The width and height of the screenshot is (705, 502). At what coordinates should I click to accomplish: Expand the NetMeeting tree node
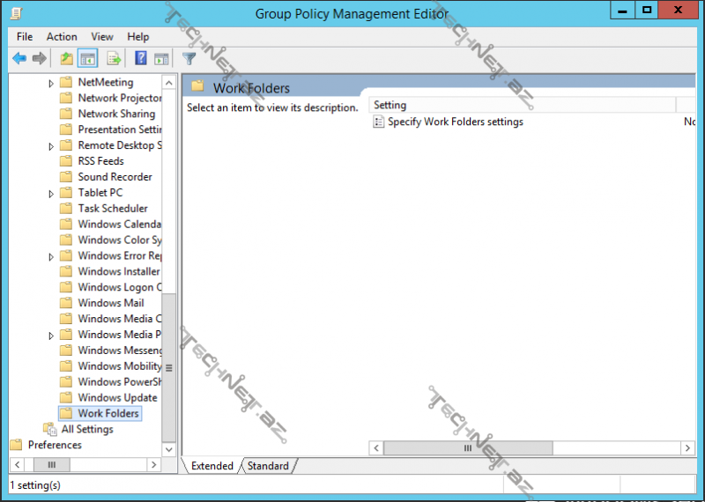click(51, 83)
